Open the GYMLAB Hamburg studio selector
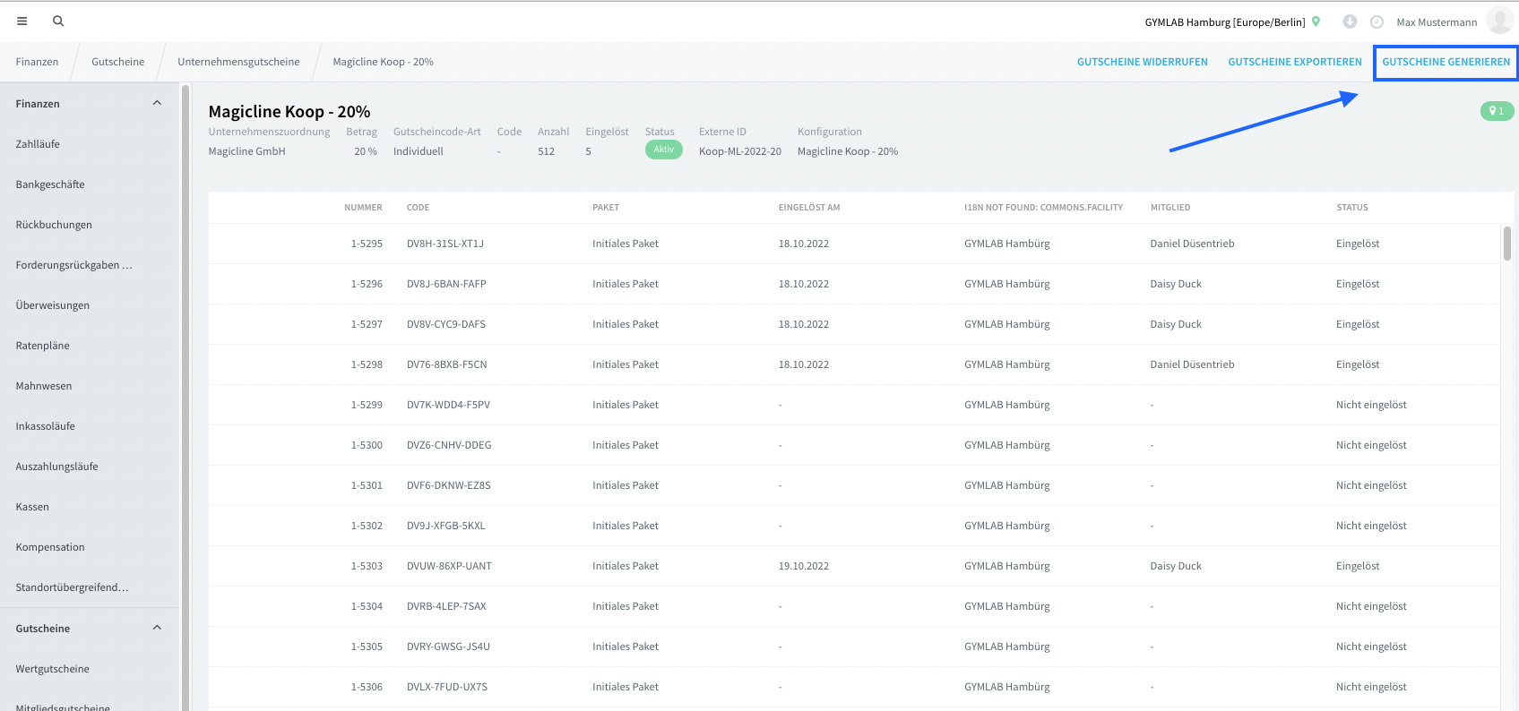The width and height of the screenshot is (1519, 711). (1224, 22)
